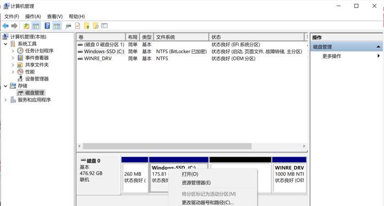Open Device Manager (设备管理器) node

[x=37, y=79]
